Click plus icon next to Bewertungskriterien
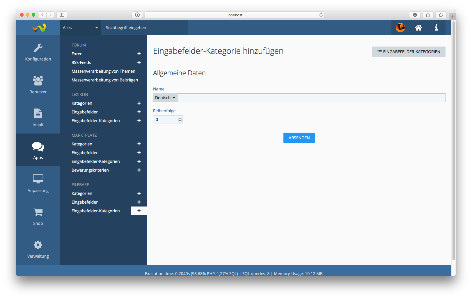Viewport: 472px width, 299px height. [x=139, y=170]
